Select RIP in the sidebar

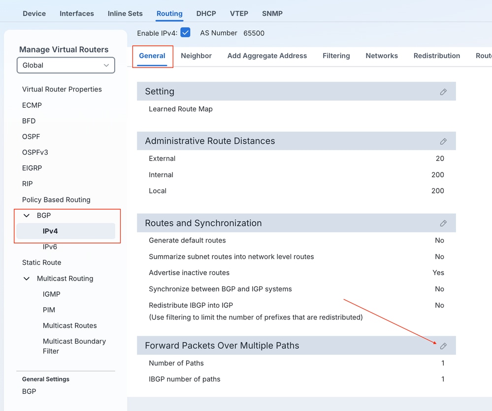click(x=27, y=184)
